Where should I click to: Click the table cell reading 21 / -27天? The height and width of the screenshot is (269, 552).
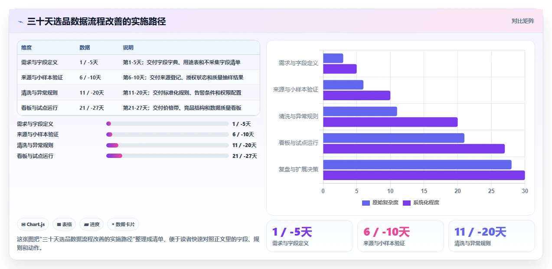[91, 108]
